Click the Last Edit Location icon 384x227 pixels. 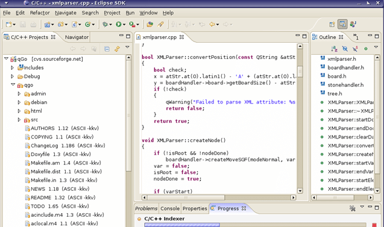coord(202,25)
